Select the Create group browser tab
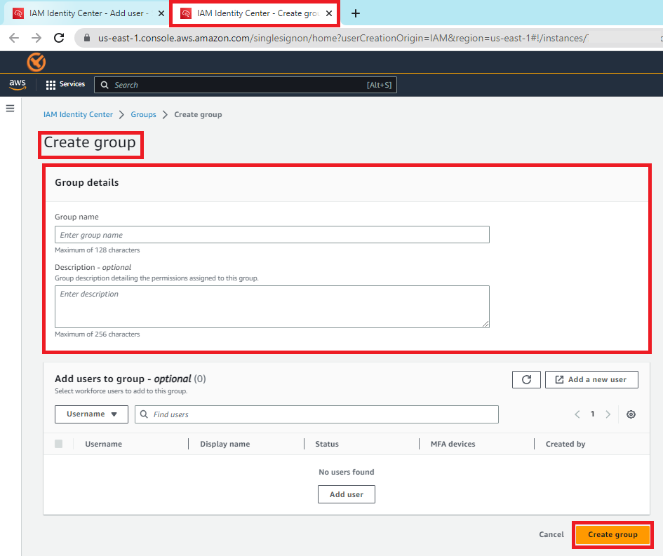Image resolution: width=663 pixels, height=556 pixels. [x=255, y=13]
